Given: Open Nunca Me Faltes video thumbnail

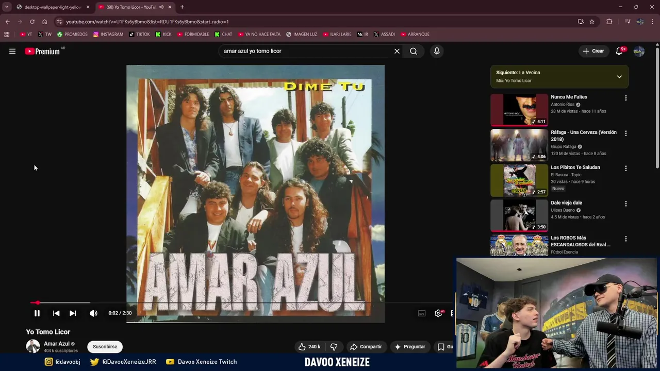Looking at the screenshot, I should click(x=519, y=110).
